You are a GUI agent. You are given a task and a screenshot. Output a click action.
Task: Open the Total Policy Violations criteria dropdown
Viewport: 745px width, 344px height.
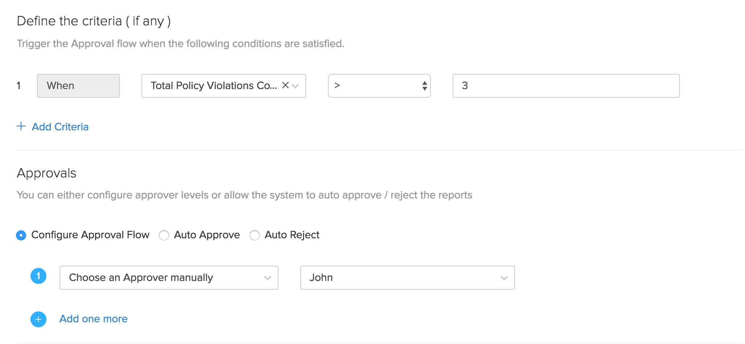[x=214, y=86]
